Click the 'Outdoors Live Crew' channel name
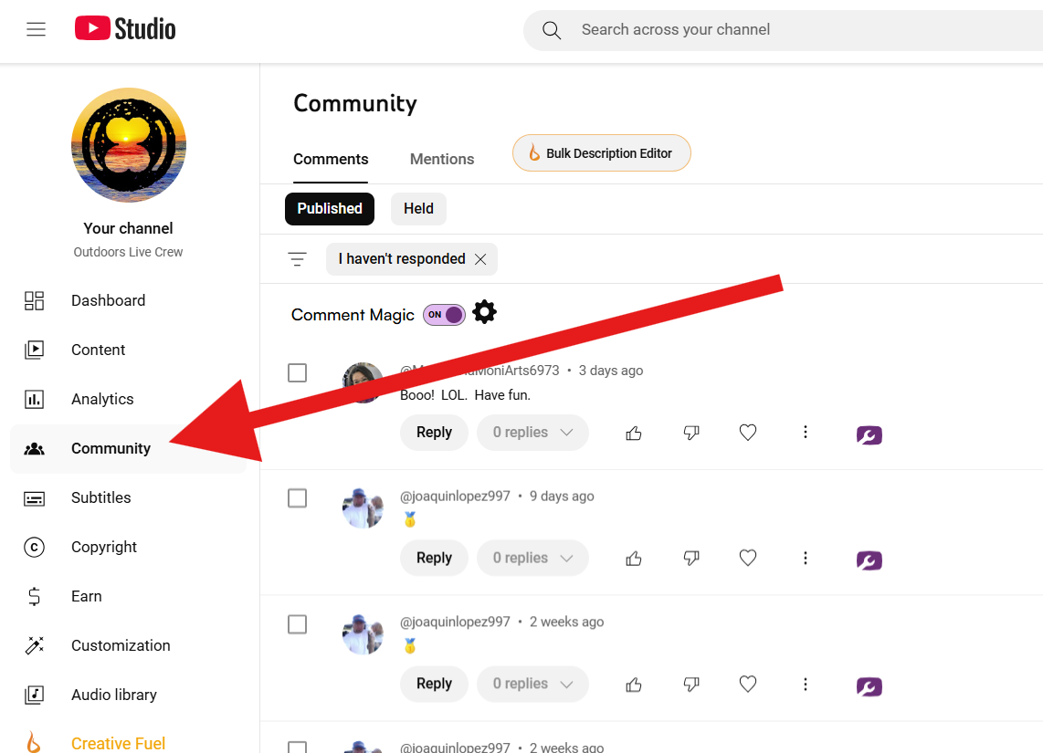Viewport: 1043px width, 753px height. pos(129,253)
